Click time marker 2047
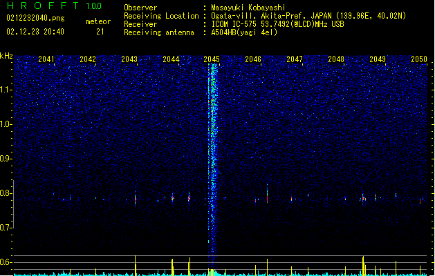 (295, 59)
